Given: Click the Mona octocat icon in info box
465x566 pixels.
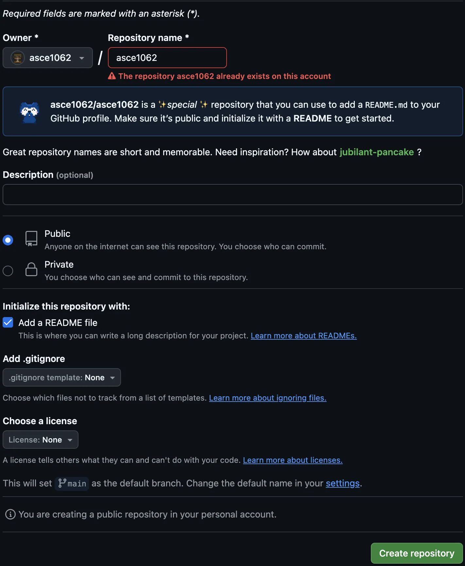Looking at the screenshot, I should (x=30, y=112).
